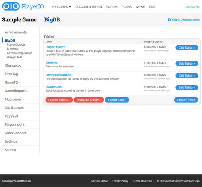Open the PlayerObjects table link
This screenshot has width=202, height=187.
tap(55, 47)
